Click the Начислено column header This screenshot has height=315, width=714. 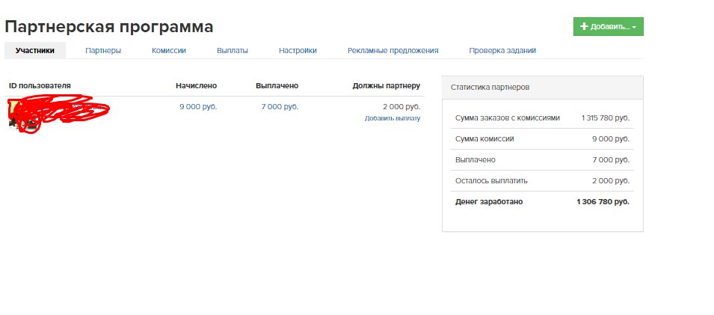[x=197, y=86]
